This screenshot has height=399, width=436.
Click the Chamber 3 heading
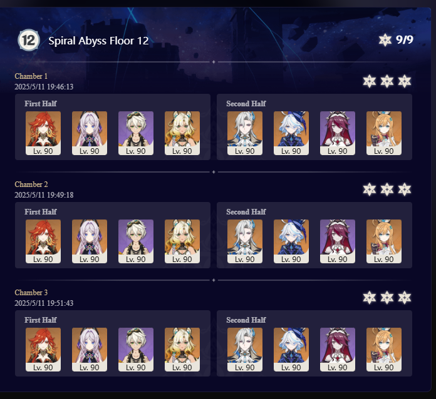[x=31, y=293]
